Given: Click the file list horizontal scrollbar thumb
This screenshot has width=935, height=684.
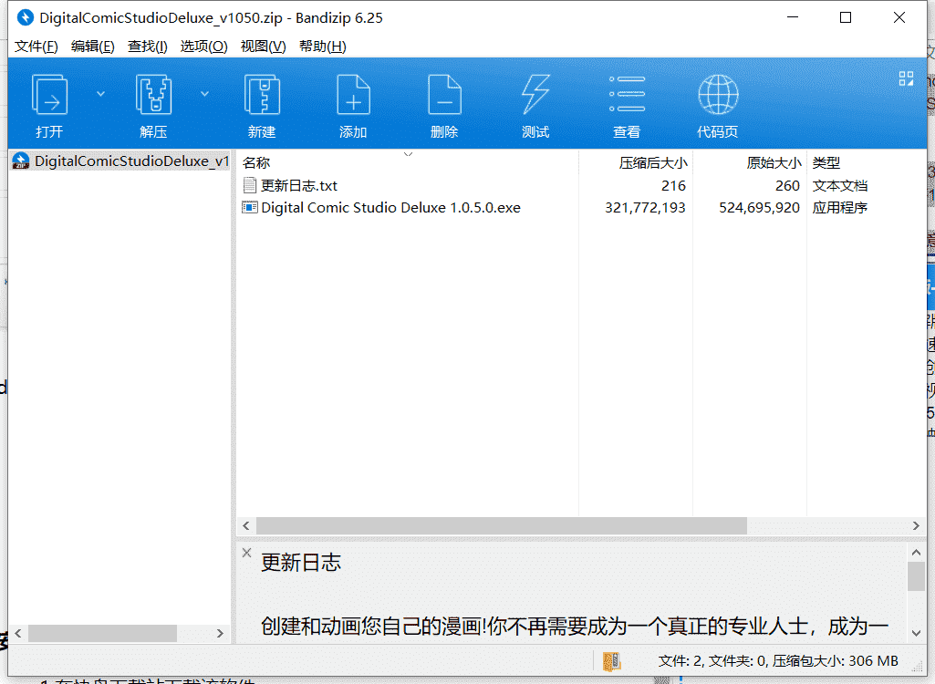Looking at the screenshot, I should point(502,526).
